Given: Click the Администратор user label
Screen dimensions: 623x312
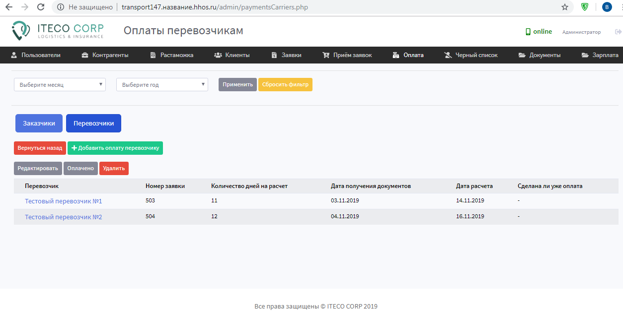Looking at the screenshot, I should pos(581,32).
